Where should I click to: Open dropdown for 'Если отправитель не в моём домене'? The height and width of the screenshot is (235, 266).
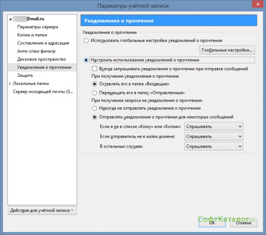pyautogui.click(x=214, y=137)
